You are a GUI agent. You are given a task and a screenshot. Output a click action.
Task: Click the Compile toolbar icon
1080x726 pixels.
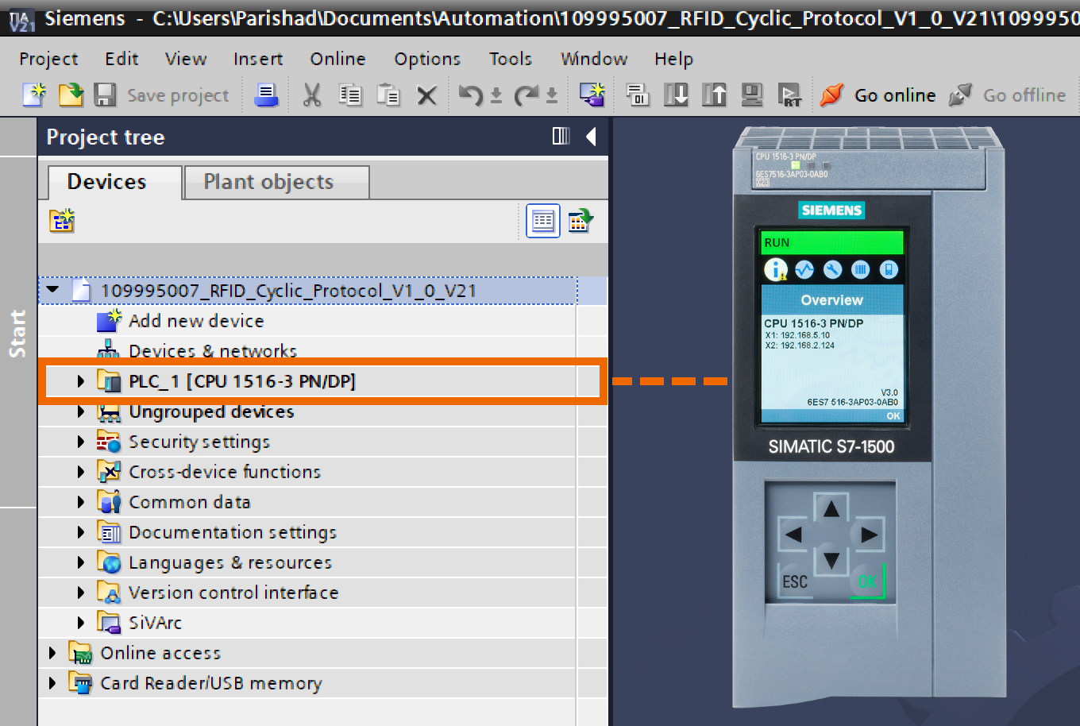pyautogui.click(x=638, y=95)
